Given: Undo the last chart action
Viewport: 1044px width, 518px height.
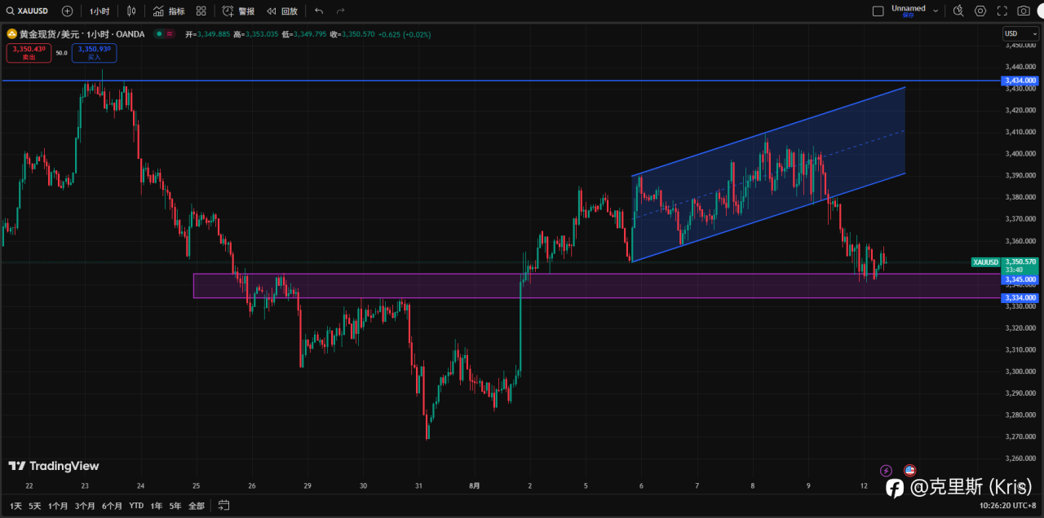Looking at the screenshot, I should click(319, 11).
